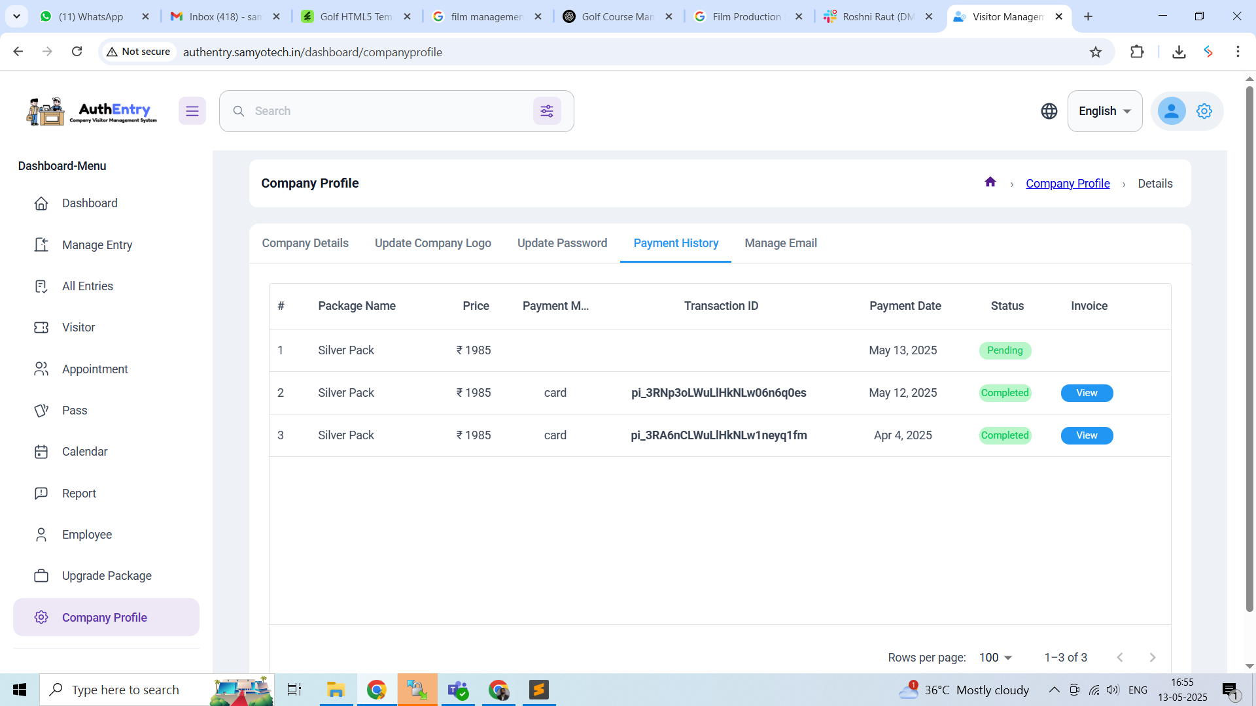
Task: Open the search filter options icon
Action: (548, 110)
